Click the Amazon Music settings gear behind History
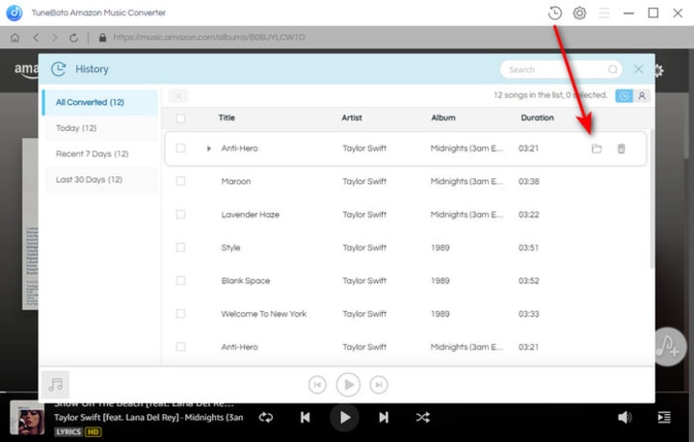 tap(659, 70)
